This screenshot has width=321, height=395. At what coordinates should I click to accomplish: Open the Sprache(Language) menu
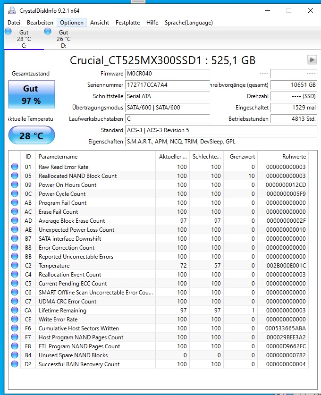pyautogui.click(x=189, y=23)
